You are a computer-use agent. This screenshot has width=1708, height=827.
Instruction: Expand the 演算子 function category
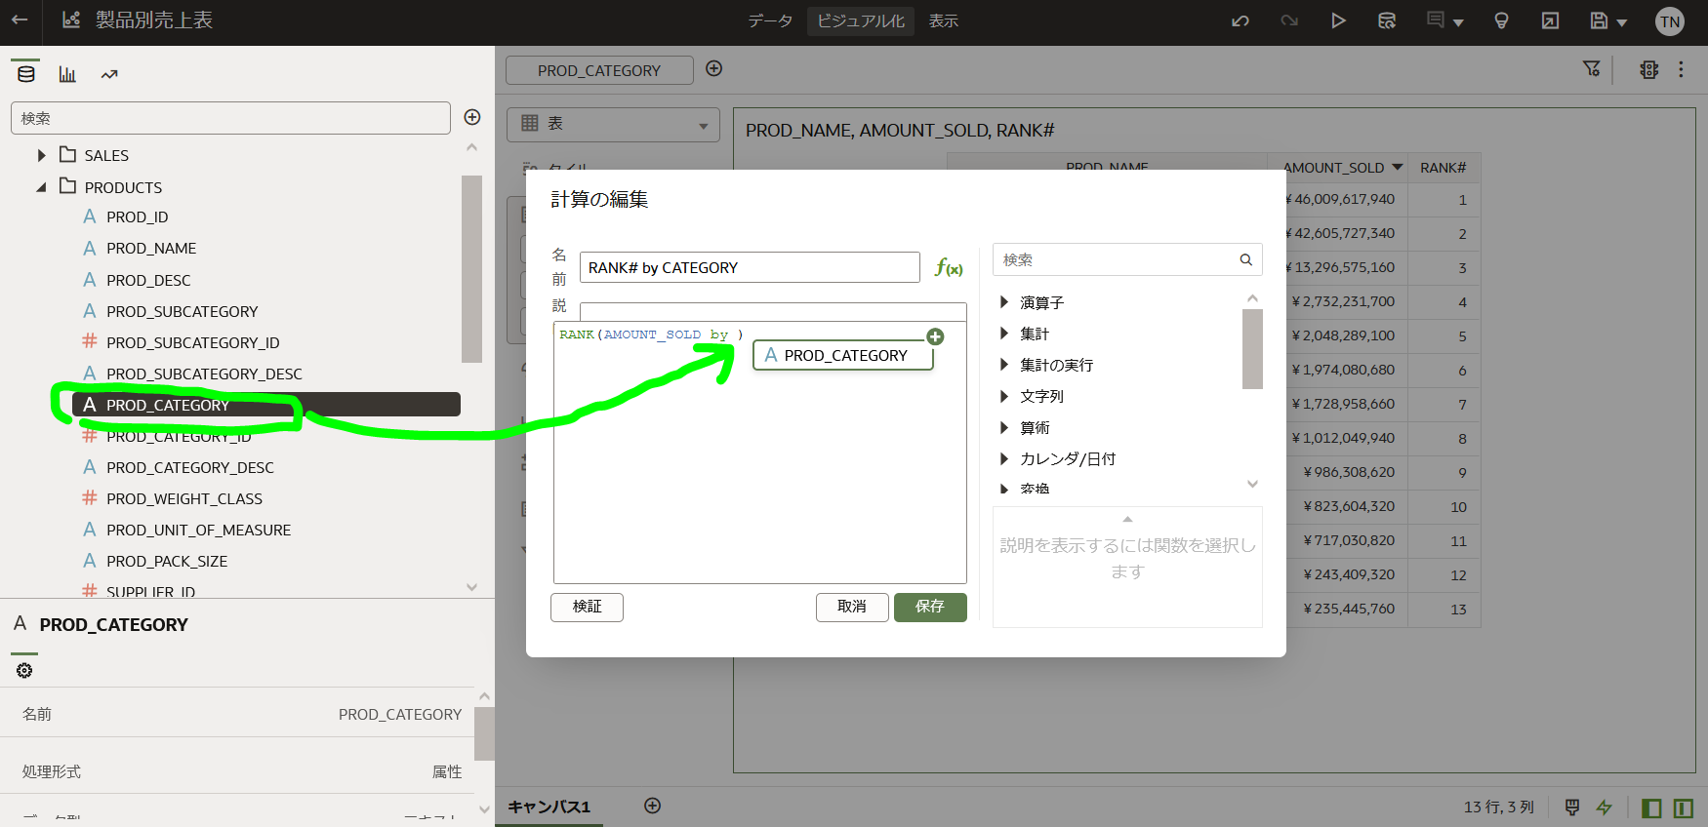pos(1003,302)
